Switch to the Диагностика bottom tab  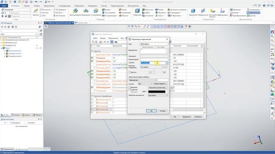[x=21, y=149]
